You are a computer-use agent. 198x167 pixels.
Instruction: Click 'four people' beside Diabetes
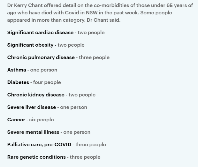[47, 82]
